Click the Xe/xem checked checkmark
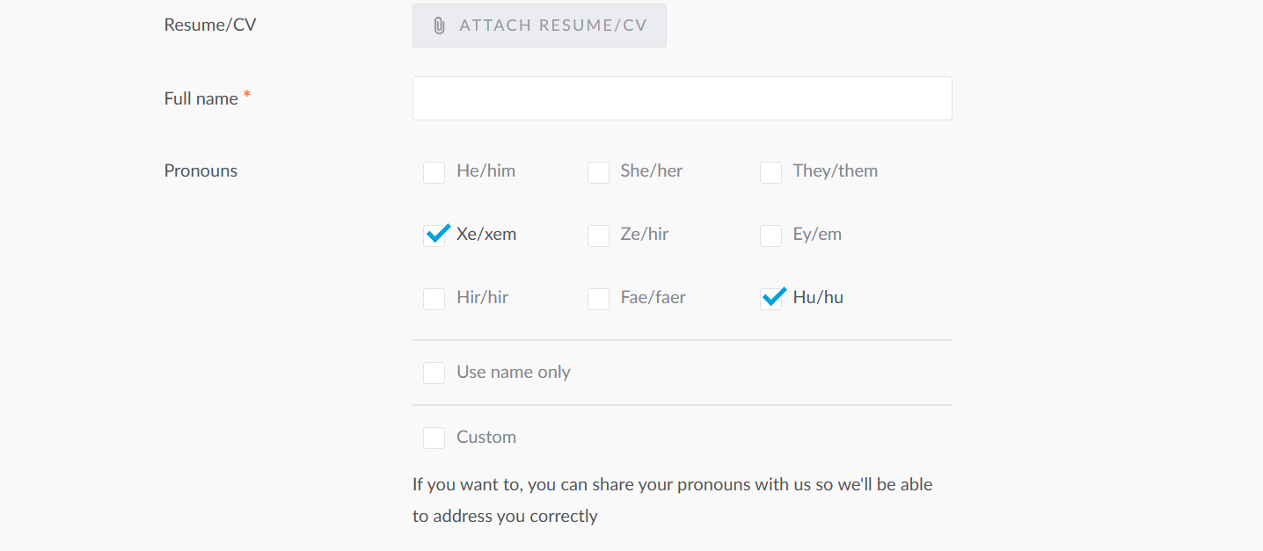The height and width of the screenshot is (551, 1263). (x=436, y=235)
